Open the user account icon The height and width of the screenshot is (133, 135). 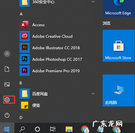click(x=7, y=54)
